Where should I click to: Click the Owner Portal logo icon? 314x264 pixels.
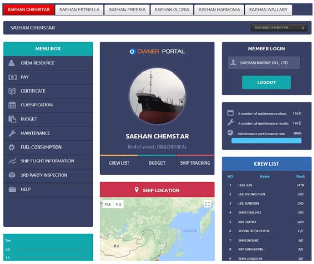pos(132,52)
